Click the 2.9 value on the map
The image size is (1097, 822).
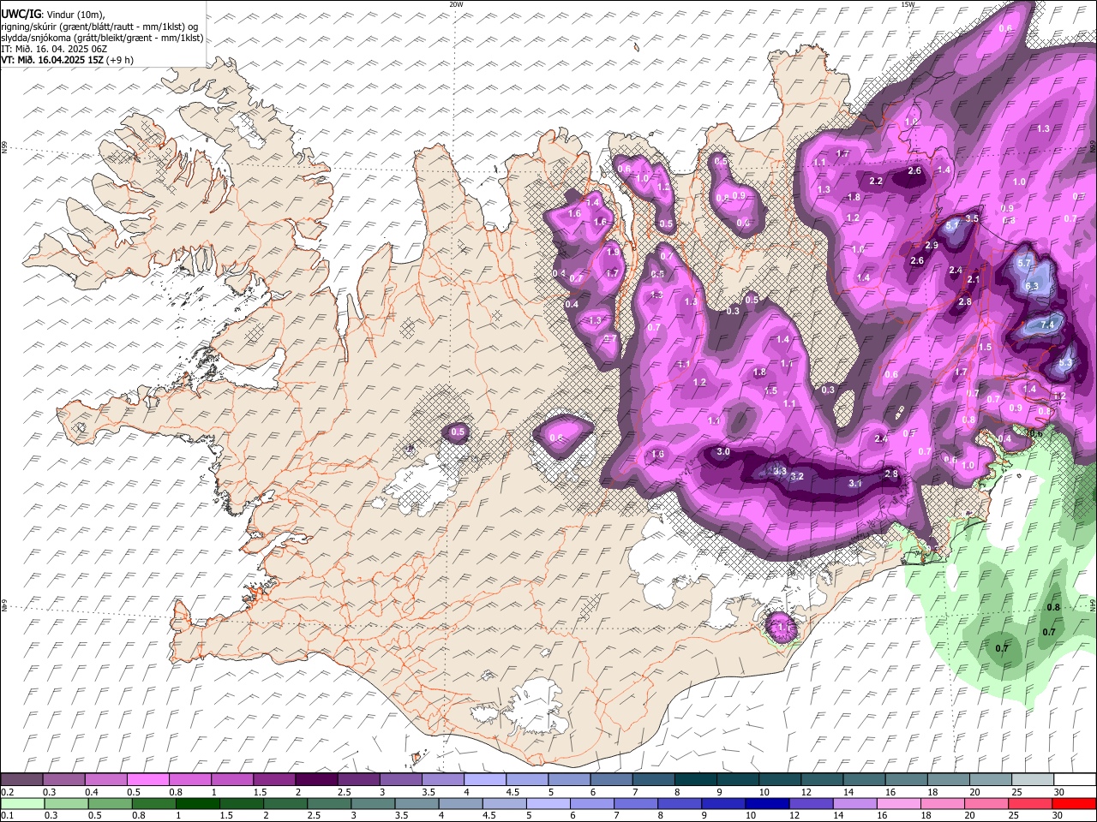pos(932,246)
